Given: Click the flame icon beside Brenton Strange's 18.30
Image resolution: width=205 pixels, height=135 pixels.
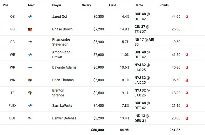Looking at the screenshot, I should tap(187, 93).
